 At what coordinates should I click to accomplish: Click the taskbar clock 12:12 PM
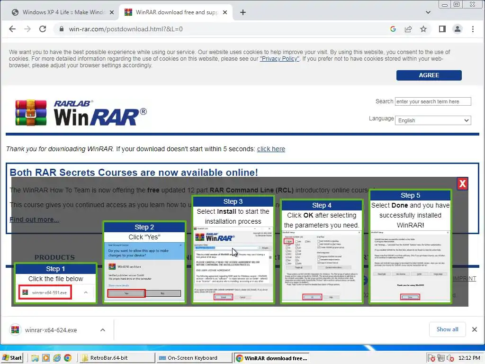tap(469, 358)
